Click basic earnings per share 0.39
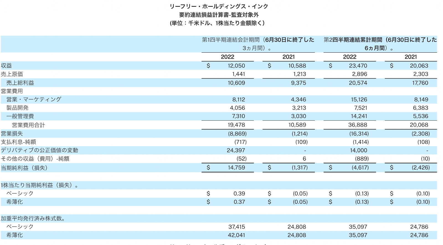The width and height of the screenshot is (443, 245). point(239,194)
